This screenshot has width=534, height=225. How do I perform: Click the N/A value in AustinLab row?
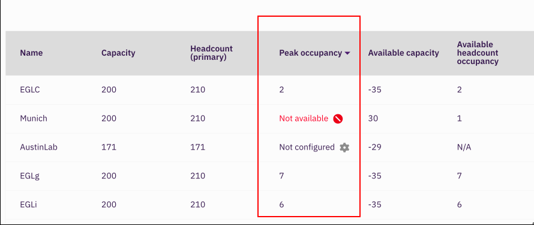point(464,148)
